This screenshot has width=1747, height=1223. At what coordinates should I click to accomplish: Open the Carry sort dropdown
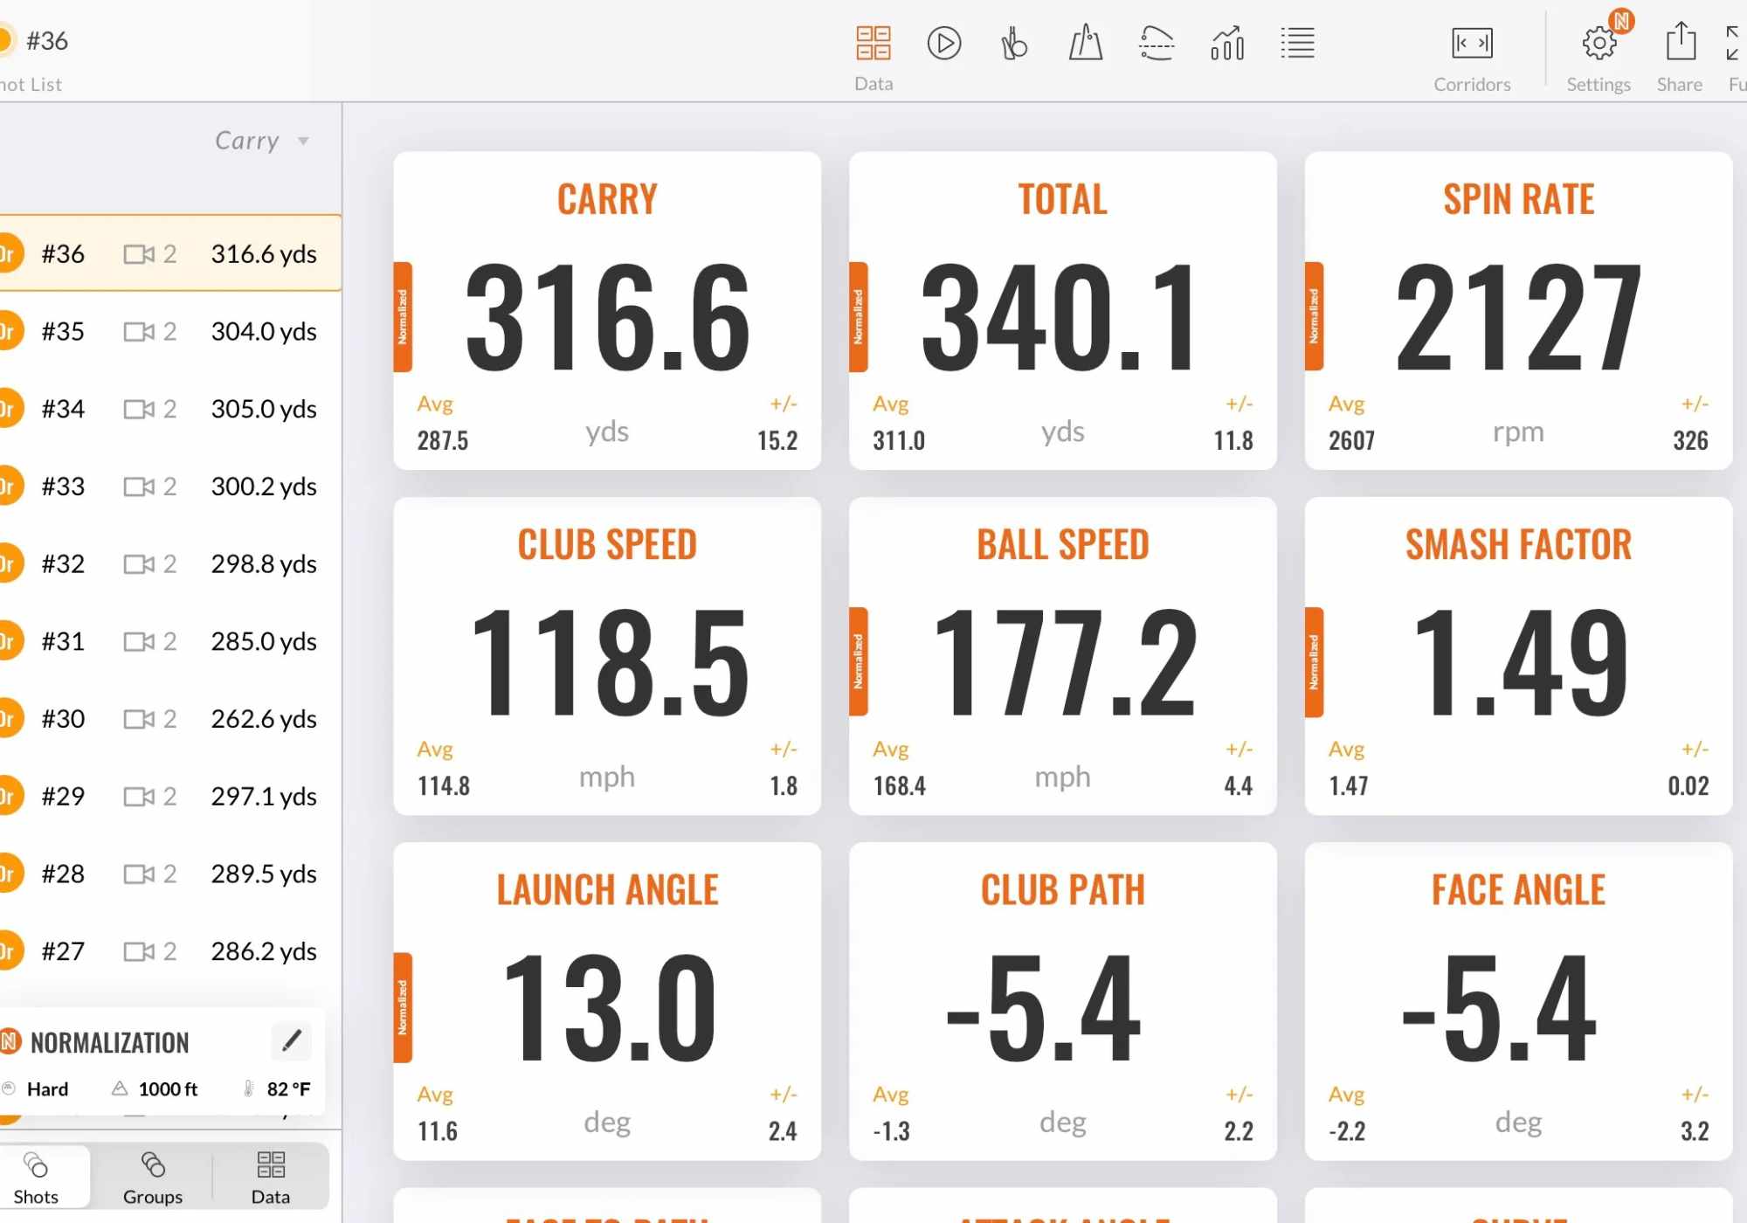click(262, 141)
